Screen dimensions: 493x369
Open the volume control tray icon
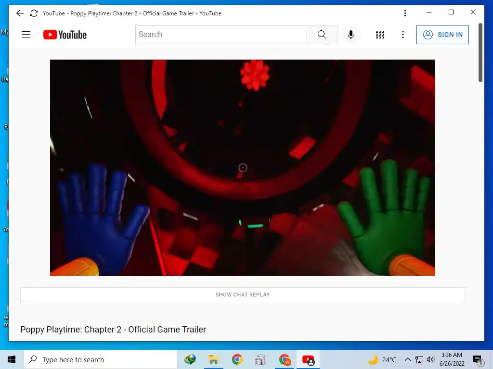pos(430,359)
